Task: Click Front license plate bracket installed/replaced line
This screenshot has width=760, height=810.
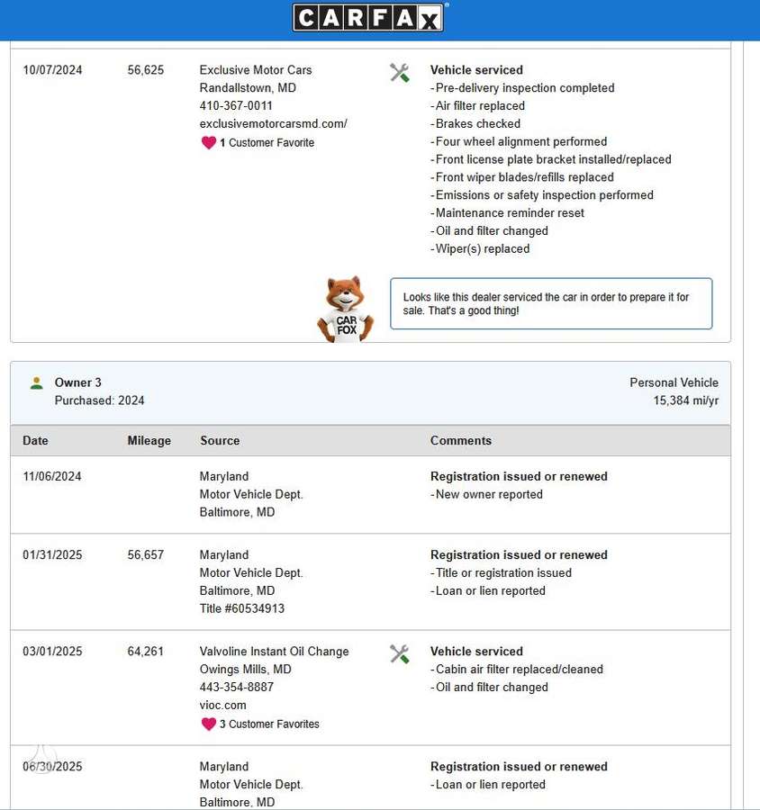Action: point(550,159)
